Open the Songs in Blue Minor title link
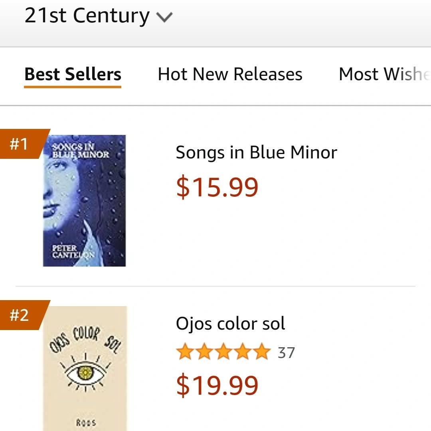Screen dimensions: 431x431 pyautogui.click(x=256, y=152)
